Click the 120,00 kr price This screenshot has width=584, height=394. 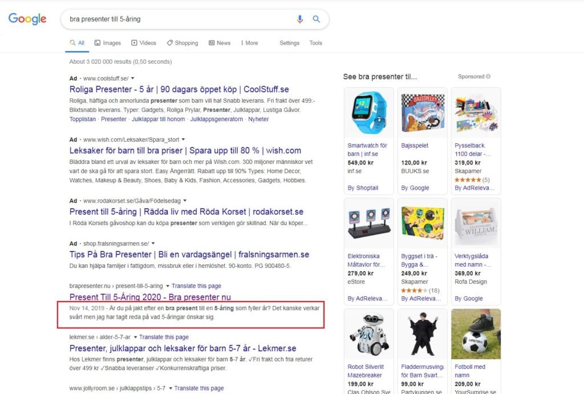click(414, 163)
